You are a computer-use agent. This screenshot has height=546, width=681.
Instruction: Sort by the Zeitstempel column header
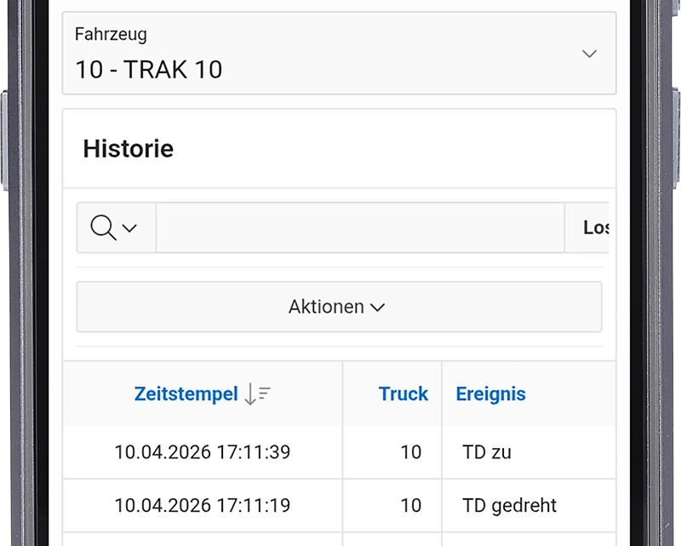pos(186,394)
